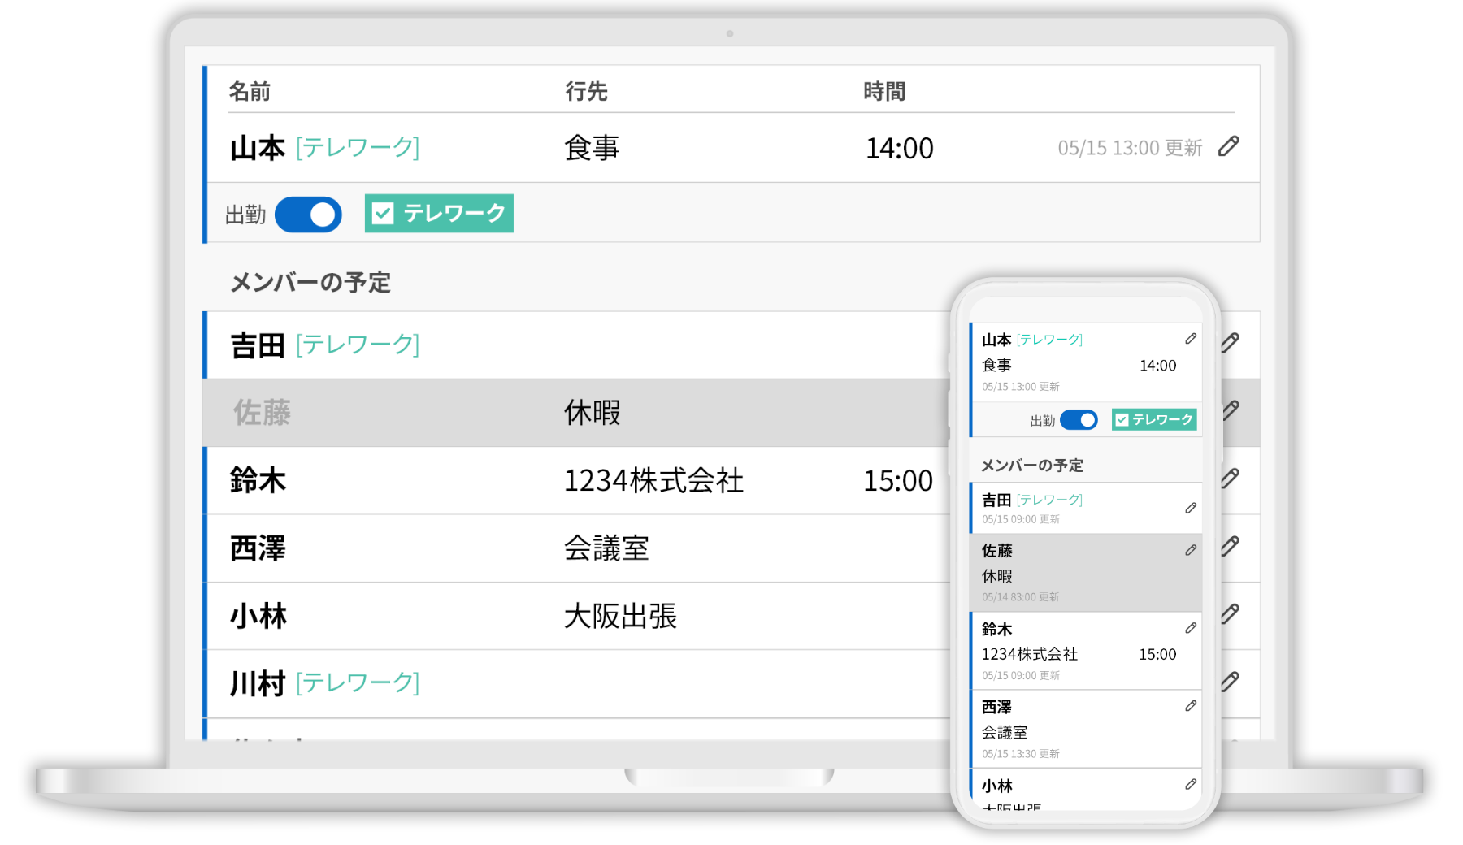Edit 西澤's card on the phone screen
The width and height of the screenshot is (1463, 845).
click(x=1191, y=706)
